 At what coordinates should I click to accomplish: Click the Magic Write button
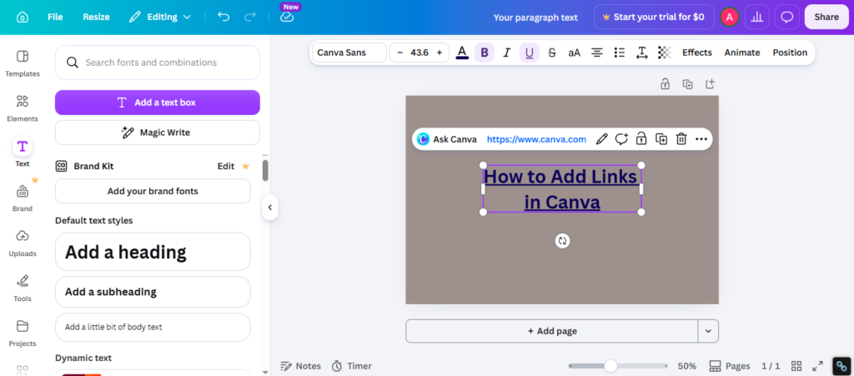point(158,133)
